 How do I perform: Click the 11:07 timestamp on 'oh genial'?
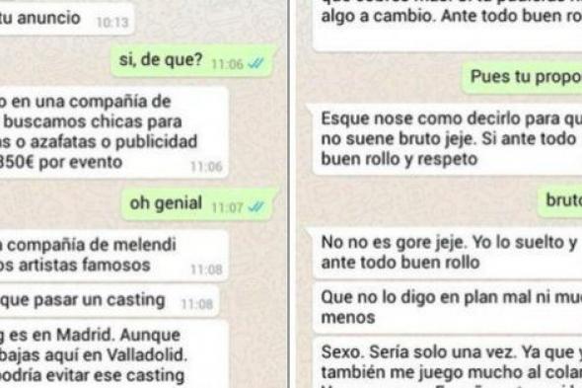point(227,207)
